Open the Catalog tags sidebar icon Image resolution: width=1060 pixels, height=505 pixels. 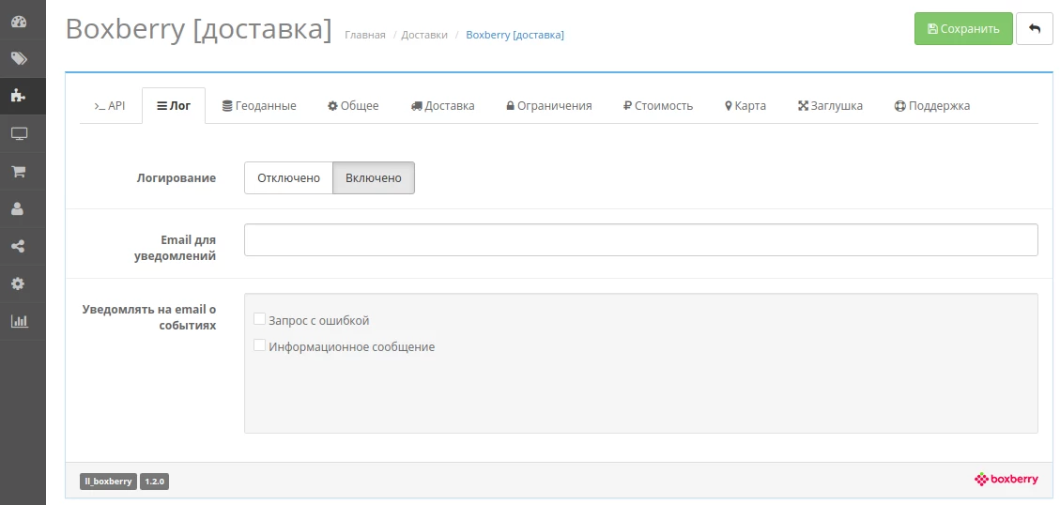point(19,59)
